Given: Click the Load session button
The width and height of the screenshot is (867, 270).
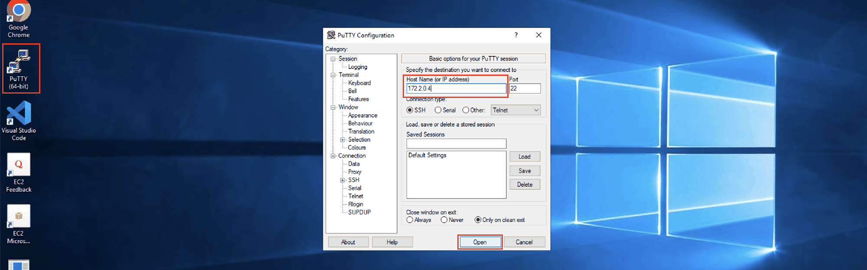Looking at the screenshot, I should (x=525, y=156).
